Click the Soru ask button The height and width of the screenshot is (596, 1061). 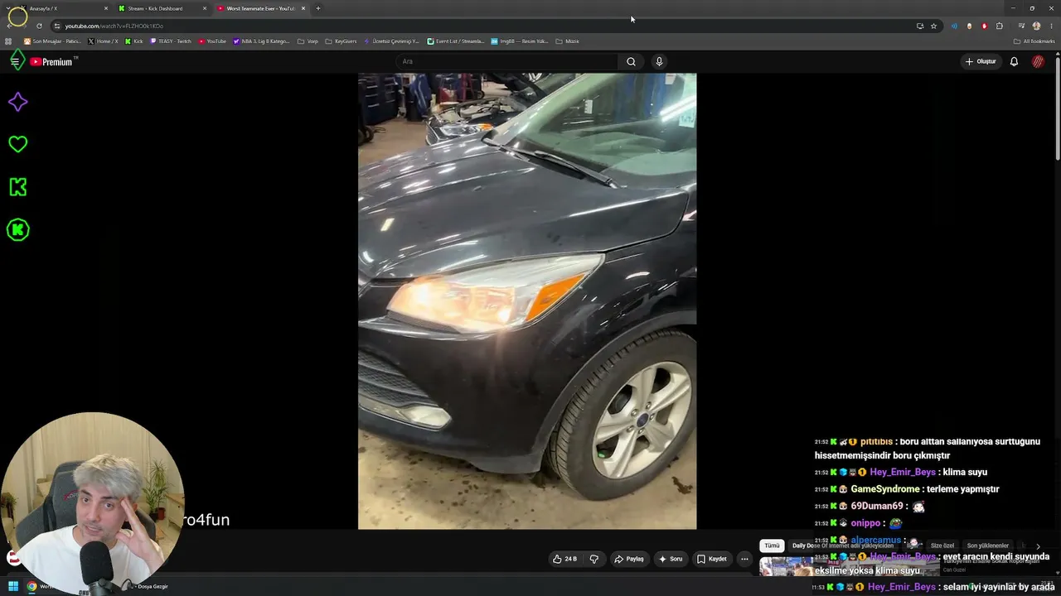(670, 559)
